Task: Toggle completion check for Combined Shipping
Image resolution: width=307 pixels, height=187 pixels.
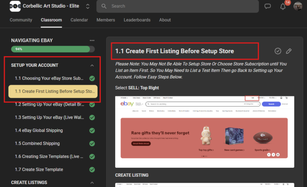Action: coord(92,144)
